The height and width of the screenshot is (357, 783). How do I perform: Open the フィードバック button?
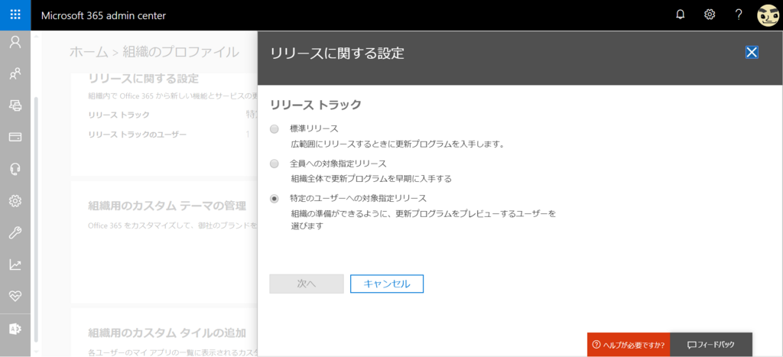711,345
